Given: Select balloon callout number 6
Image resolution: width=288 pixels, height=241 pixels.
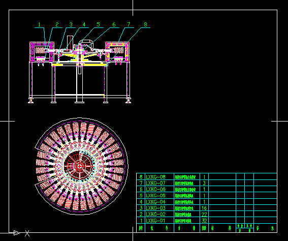Looking at the screenshot, I should [114, 24].
